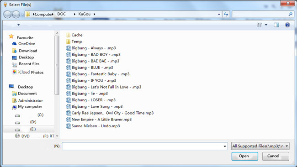Click the sidebar vertical scrollbar thumb
The height and width of the screenshot is (167, 297).
(57, 65)
